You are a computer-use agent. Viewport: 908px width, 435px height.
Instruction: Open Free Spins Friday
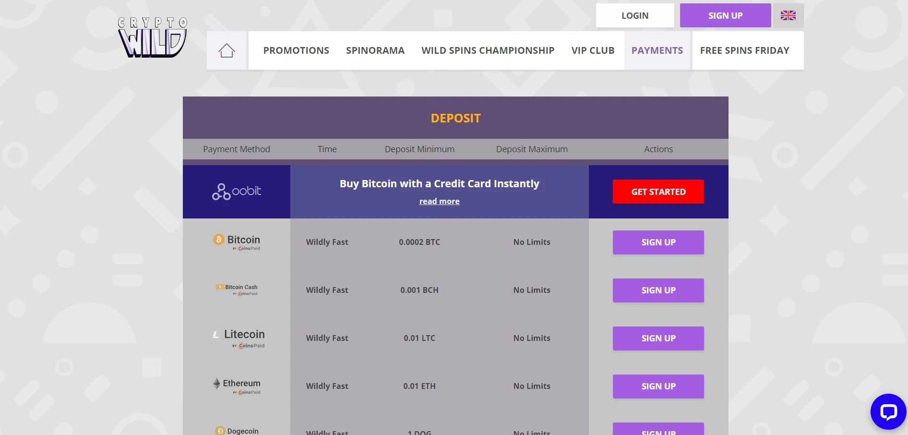pos(744,50)
